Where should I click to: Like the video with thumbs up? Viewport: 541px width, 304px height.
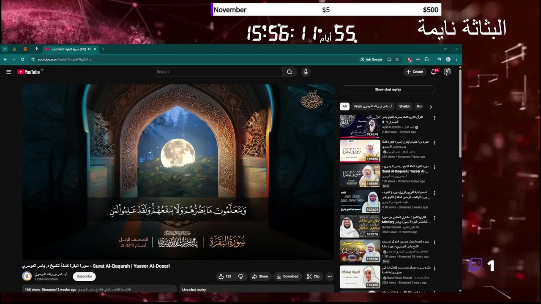click(224, 277)
